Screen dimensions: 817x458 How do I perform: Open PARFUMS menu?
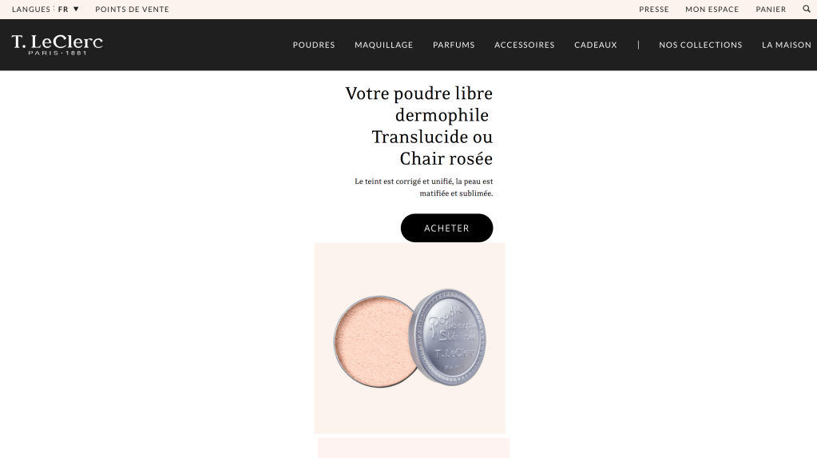(x=454, y=45)
